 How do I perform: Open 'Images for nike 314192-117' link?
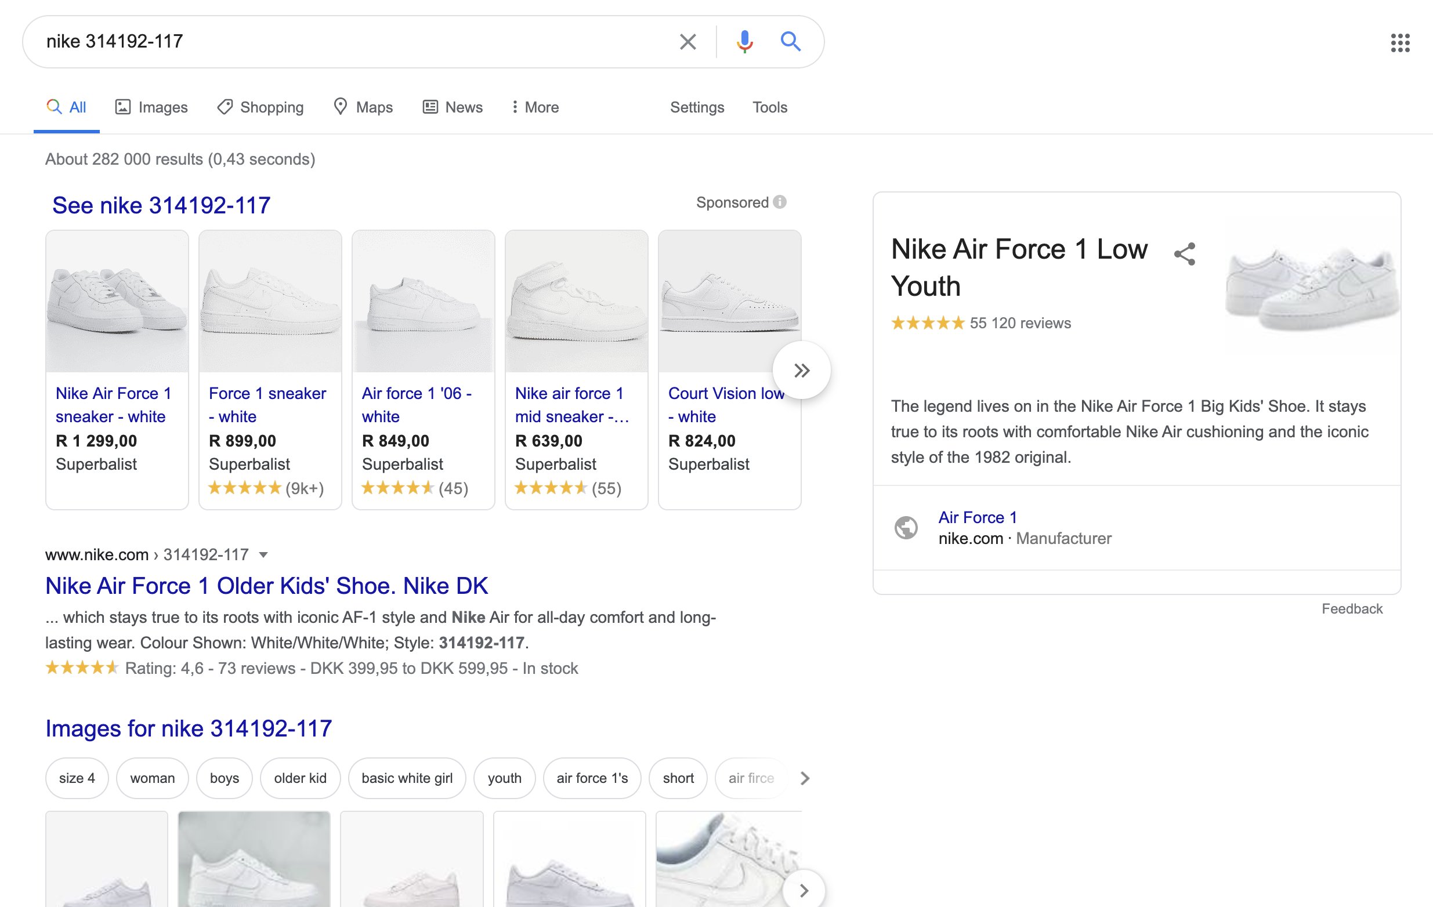(x=189, y=728)
